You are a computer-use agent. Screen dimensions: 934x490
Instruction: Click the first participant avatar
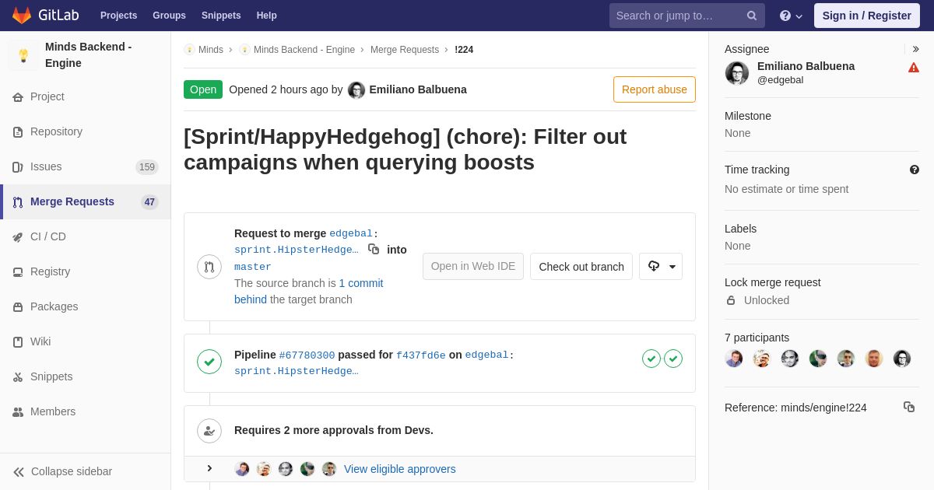[734, 359]
